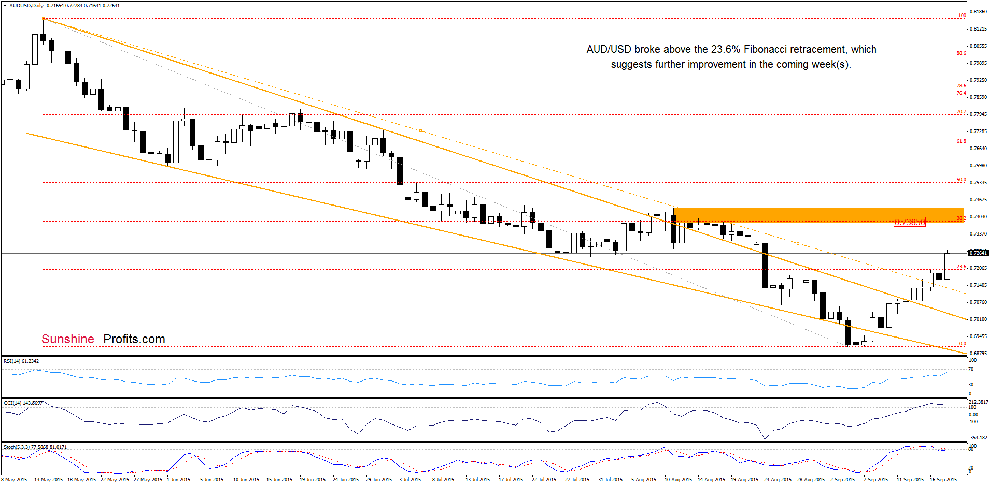
Task: Click the RSI axis level 70
Action: pyautogui.click(x=971, y=369)
